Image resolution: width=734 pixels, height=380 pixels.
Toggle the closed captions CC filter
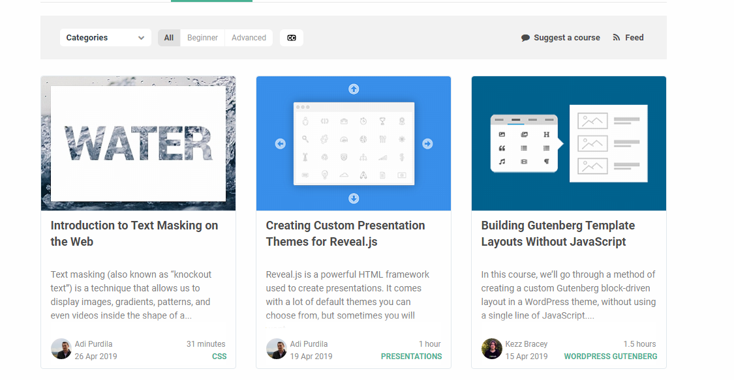pyautogui.click(x=291, y=38)
